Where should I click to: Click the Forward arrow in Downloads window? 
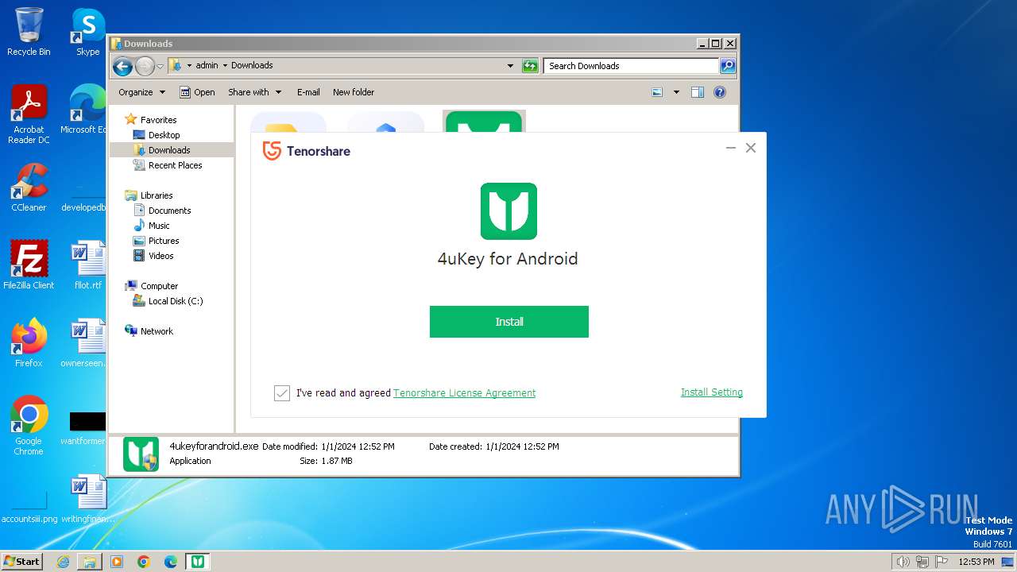[x=145, y=66]
